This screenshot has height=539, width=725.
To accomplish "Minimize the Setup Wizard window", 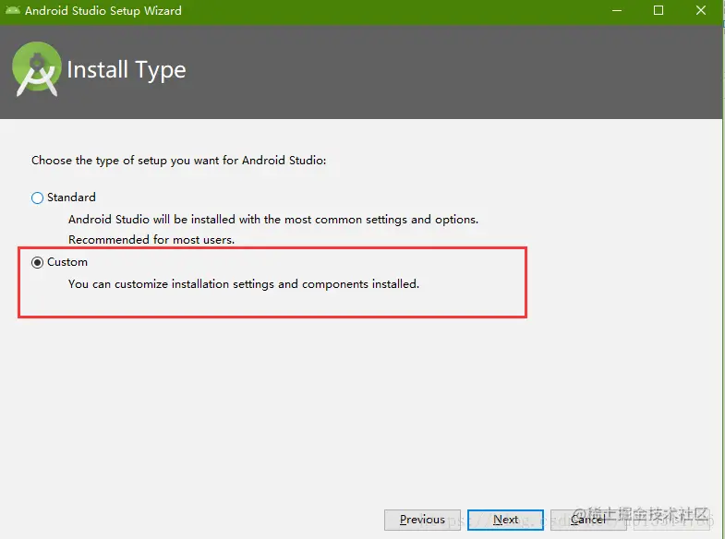I will coord(617,11).
